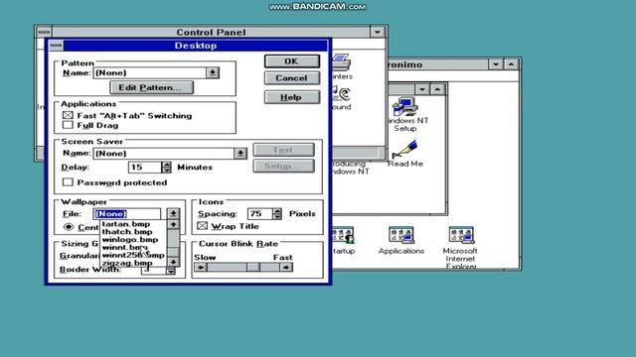This screenshot has width=636, height=357.
Task: Click OK in the Desktop dialog
Action: [x=291, y=61]
